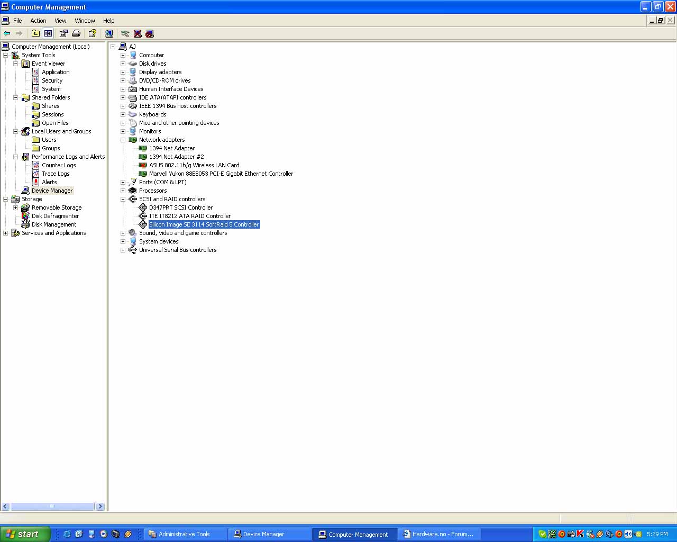Expand the Processors category
The image size is (677, 542).
(x=123, y=191)
